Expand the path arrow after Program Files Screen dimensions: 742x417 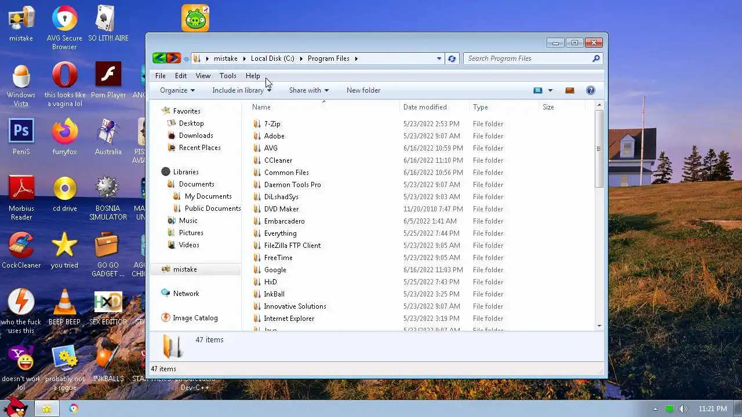[x=357, y=58]
